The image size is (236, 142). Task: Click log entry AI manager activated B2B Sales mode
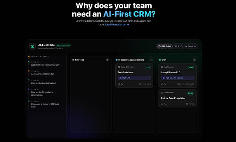point(45,105)
